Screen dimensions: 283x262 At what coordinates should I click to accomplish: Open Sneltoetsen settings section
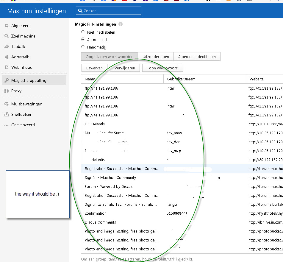click(34, 115)
